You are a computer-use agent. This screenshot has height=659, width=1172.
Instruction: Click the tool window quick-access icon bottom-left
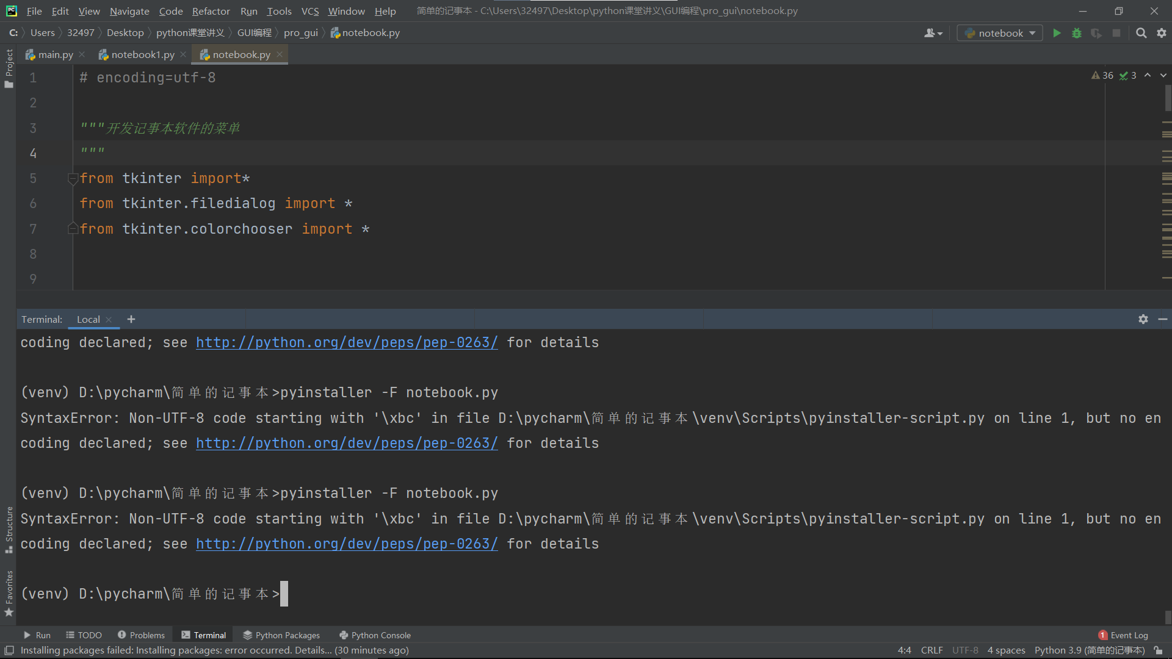[9, 650]
